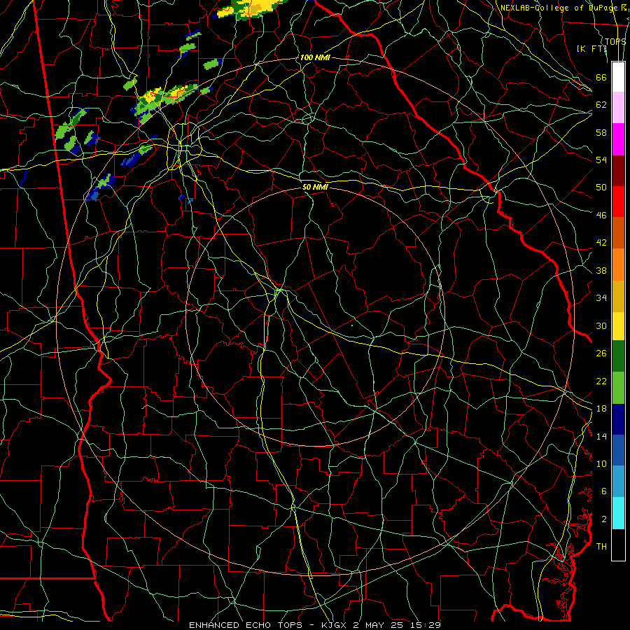
Task: Click the "22" legend value
Action: pyautogui.click(x=601, y=381)
